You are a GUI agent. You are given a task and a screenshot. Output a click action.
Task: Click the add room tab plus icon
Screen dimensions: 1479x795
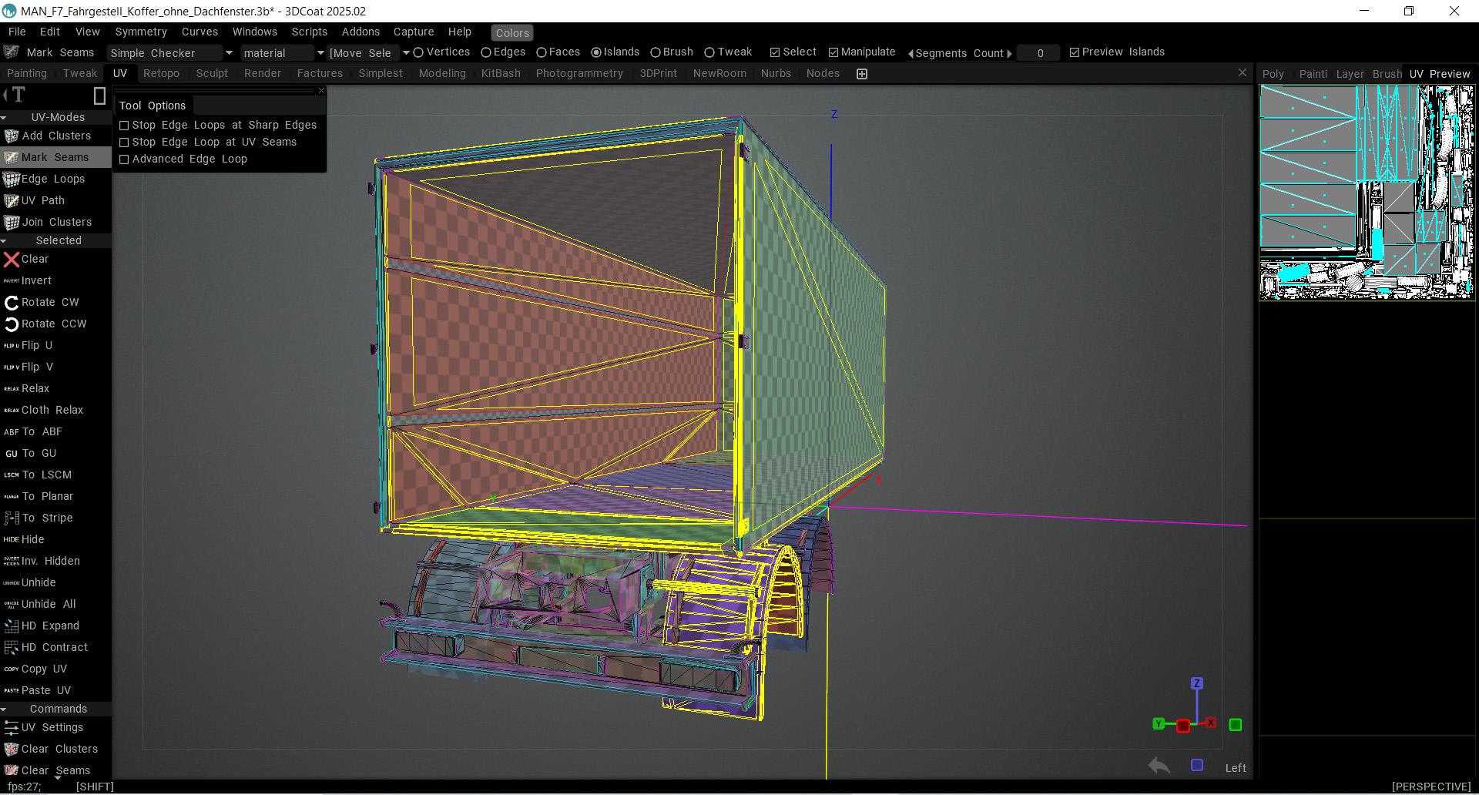click(862, 74)
